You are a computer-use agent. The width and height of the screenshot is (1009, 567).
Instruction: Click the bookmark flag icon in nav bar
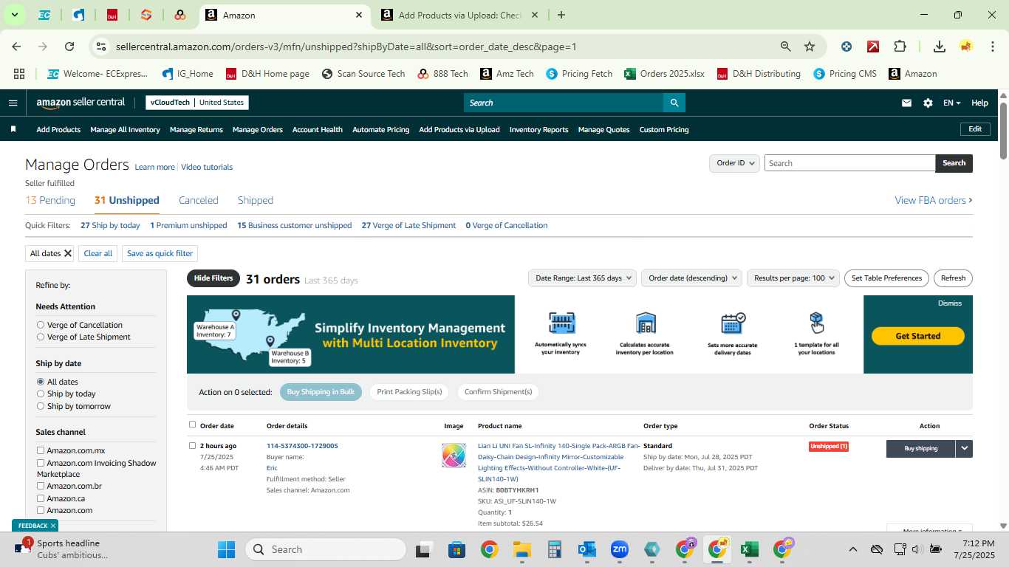pyautogui.click(x=13, y=129)
